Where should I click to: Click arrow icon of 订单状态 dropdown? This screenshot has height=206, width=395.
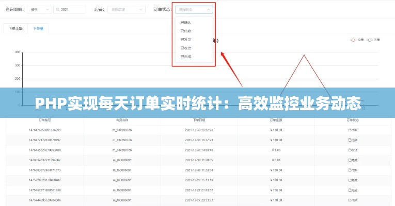pyautogui.click(x=208, y=10)
